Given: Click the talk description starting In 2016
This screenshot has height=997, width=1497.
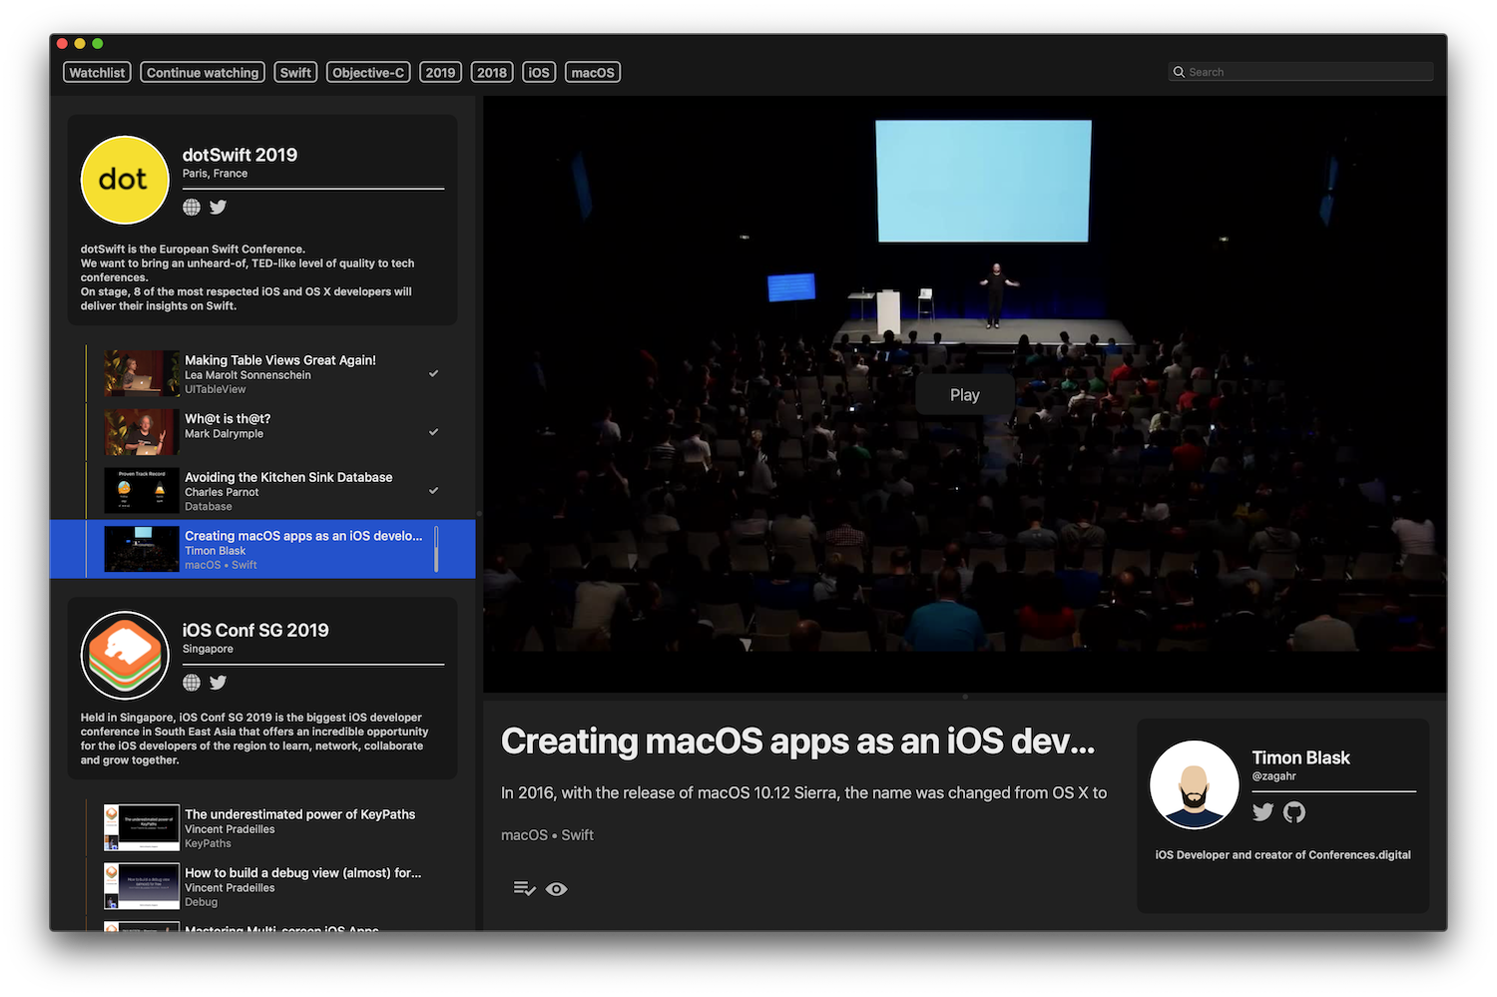Looking at the screenshot, I should (x=803, y=792).
